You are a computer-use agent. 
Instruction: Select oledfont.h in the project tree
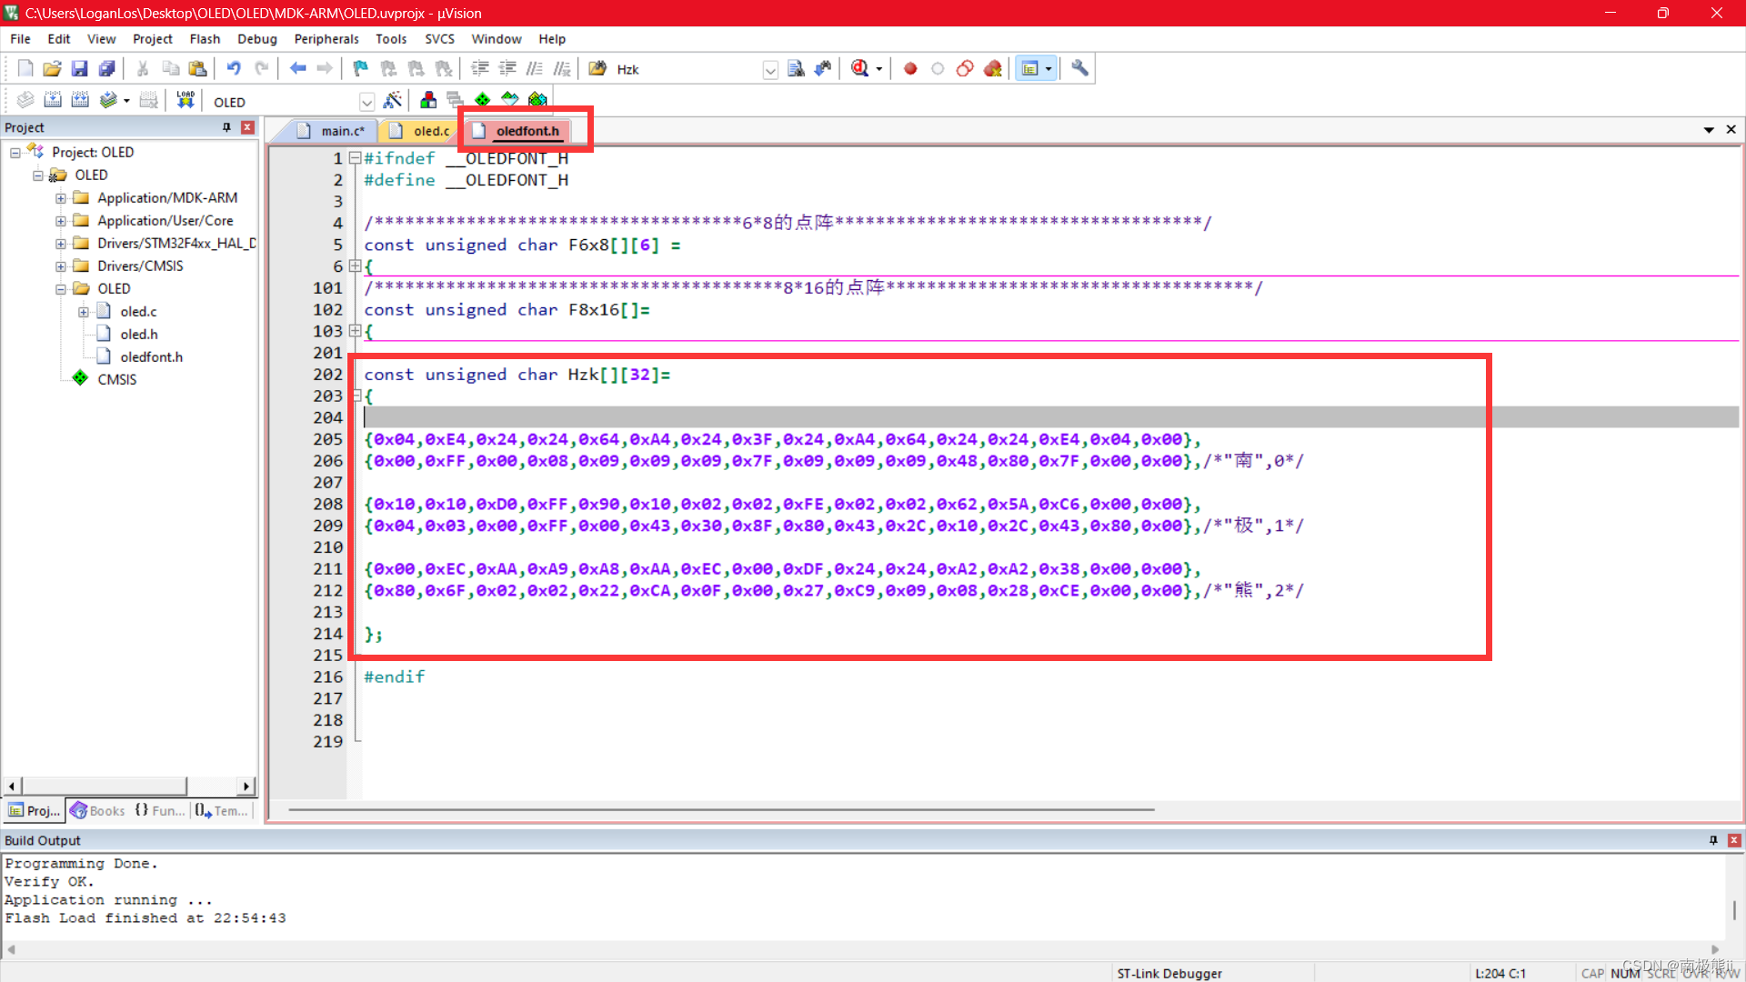point(151,356)
